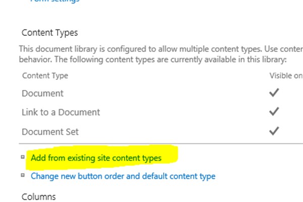Screen dimensions: 303x202
Task: Click bullet icon beside Change new button order
Action: (23, 175)
